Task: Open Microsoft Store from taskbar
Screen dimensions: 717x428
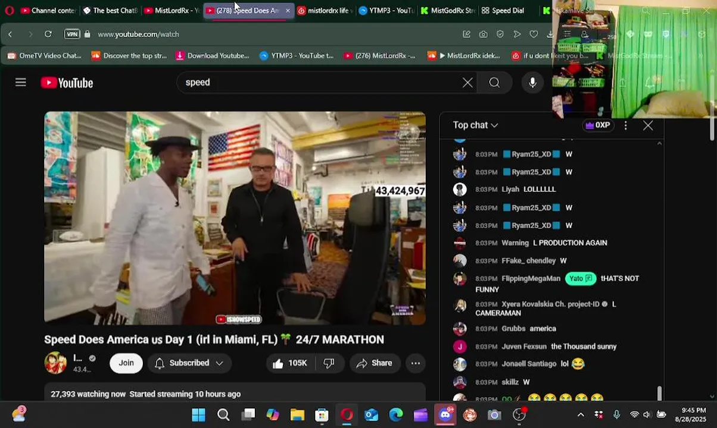Action: pos(322,415)
